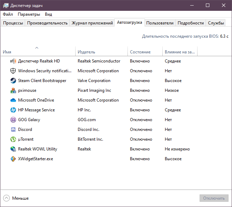Click the BIOS time value 6.3 с
Viewport: 232px width, 207px height.
224,36
